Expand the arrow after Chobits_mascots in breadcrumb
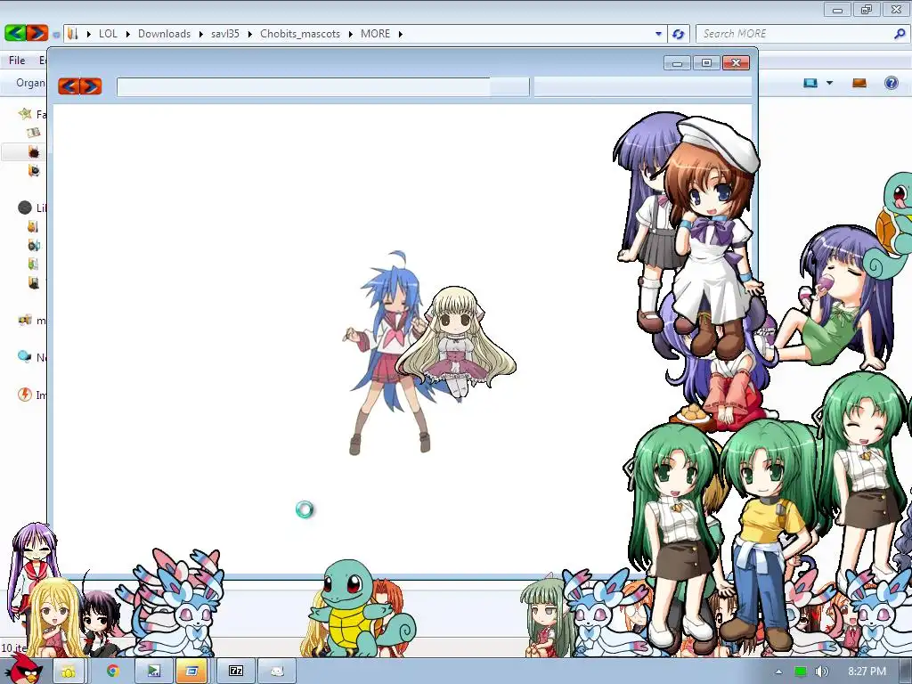 tap(350, 34)
